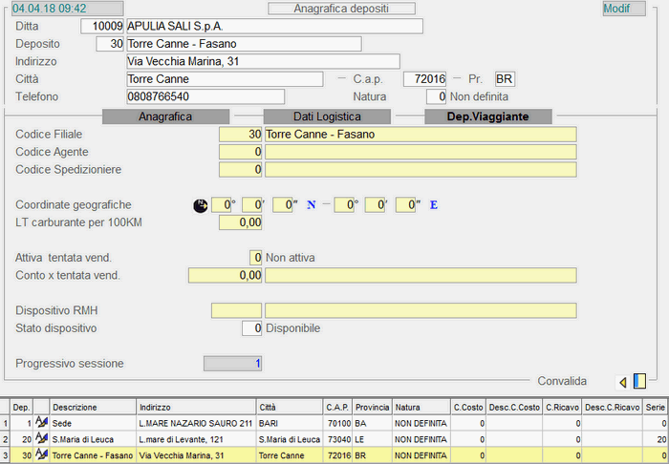Click the LT carburante per 100KM field
The width and height of the screenshot is (669, 464).
click(x=241, y=222)
